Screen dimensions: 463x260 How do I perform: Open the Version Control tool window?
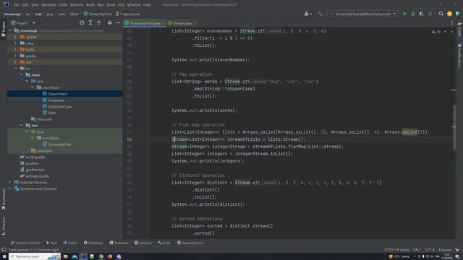click(25, 243)
